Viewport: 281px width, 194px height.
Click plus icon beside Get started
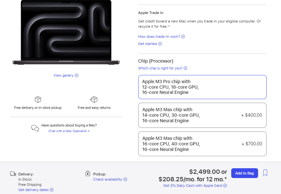(160, 44)
